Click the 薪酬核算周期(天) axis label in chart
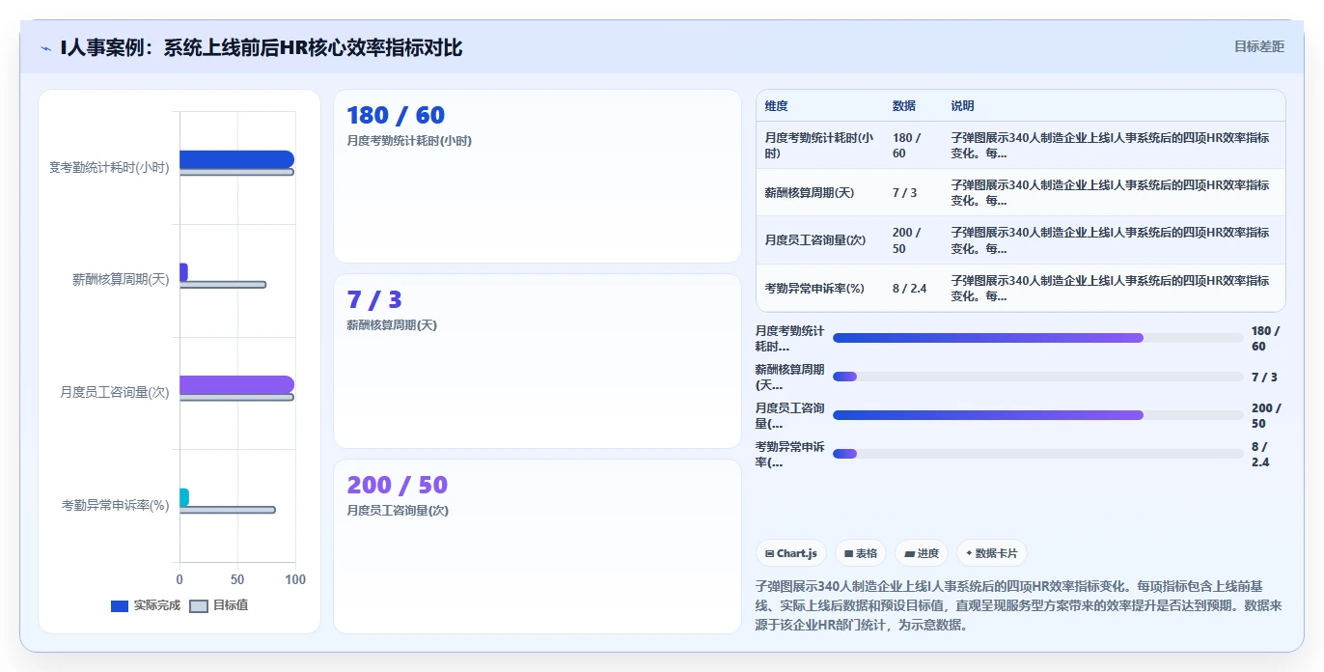1324x672 pixels. pyautogui.click(x=121, y=280)
